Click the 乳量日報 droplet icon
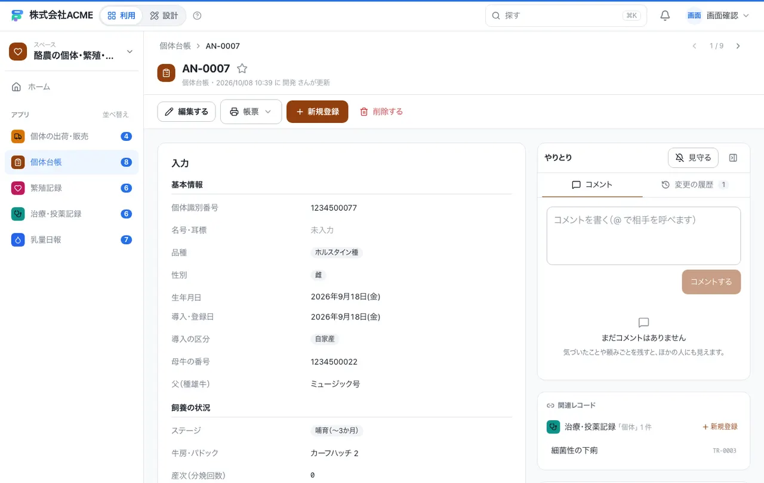764x483 pixels. 18,239
